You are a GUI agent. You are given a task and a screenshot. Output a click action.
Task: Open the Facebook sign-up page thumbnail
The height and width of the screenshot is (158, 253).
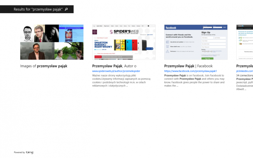pyautogui.click(x=196, y=42)
